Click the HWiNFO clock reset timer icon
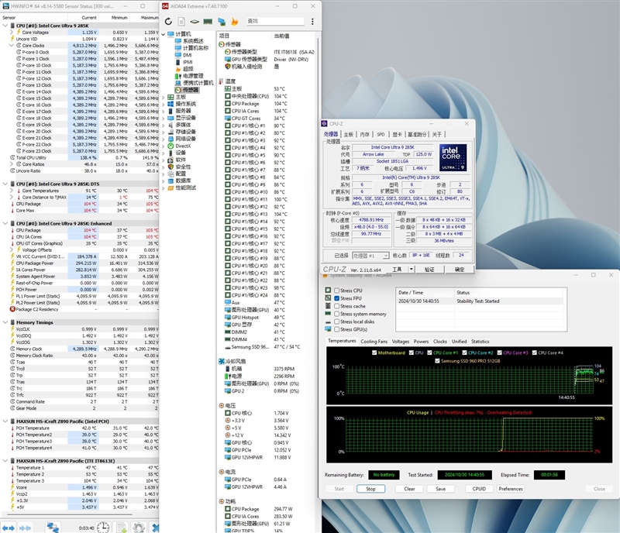This screenshot has height=533, width=620. (104, 527)
